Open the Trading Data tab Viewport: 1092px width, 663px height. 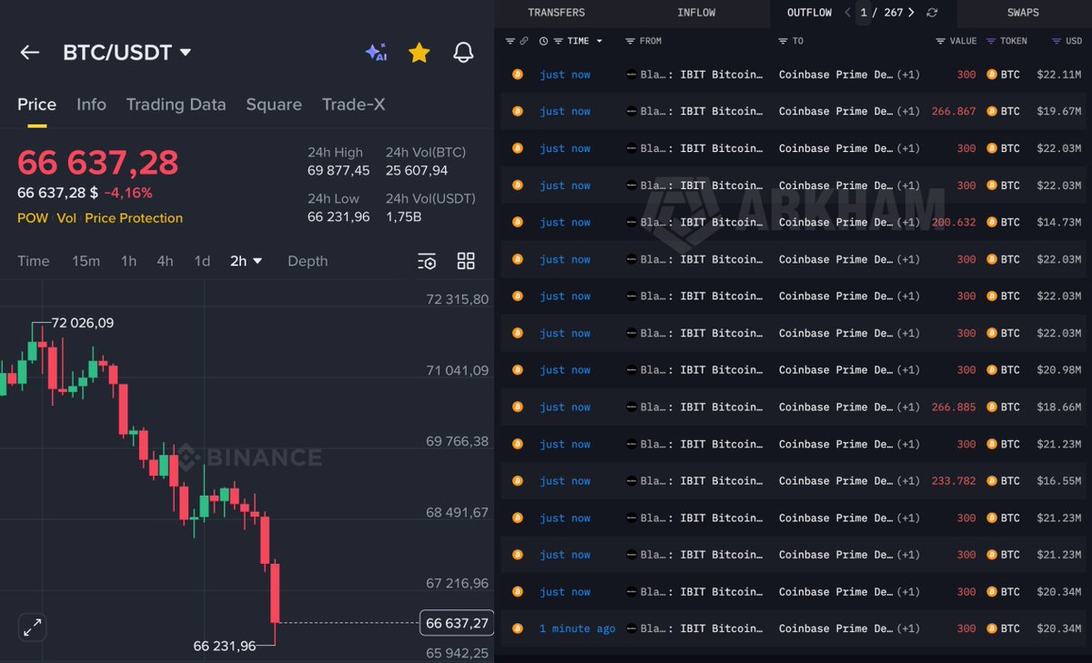tap(176, 105)
